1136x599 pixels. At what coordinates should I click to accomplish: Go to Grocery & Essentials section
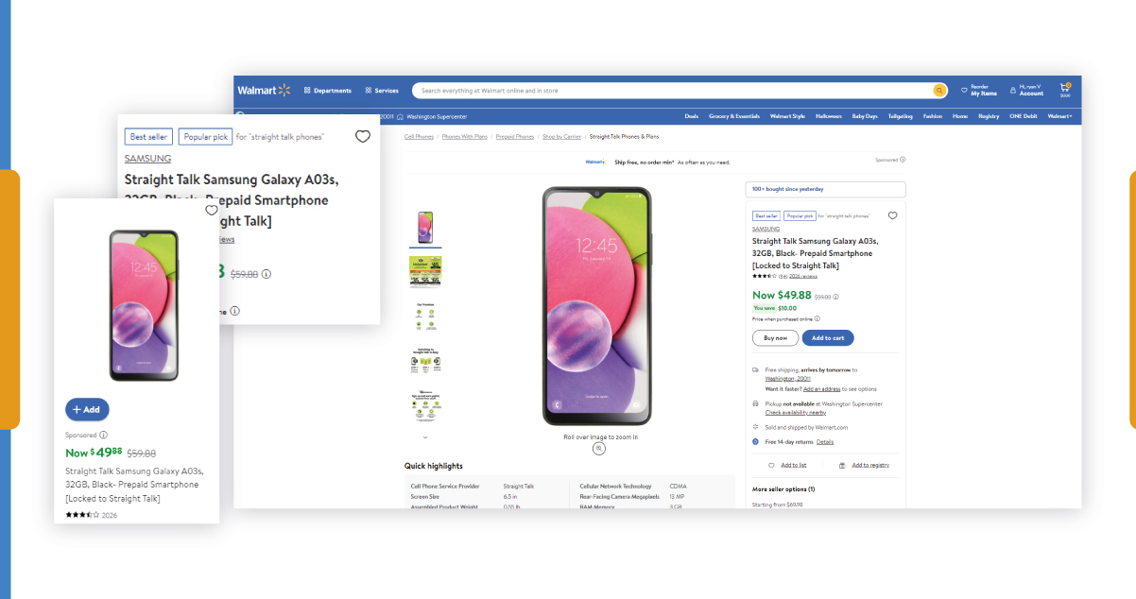pyautogui.click(x=734, y=116)
